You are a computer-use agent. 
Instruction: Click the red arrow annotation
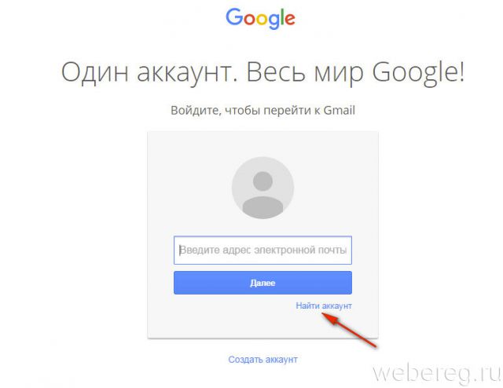349,331
